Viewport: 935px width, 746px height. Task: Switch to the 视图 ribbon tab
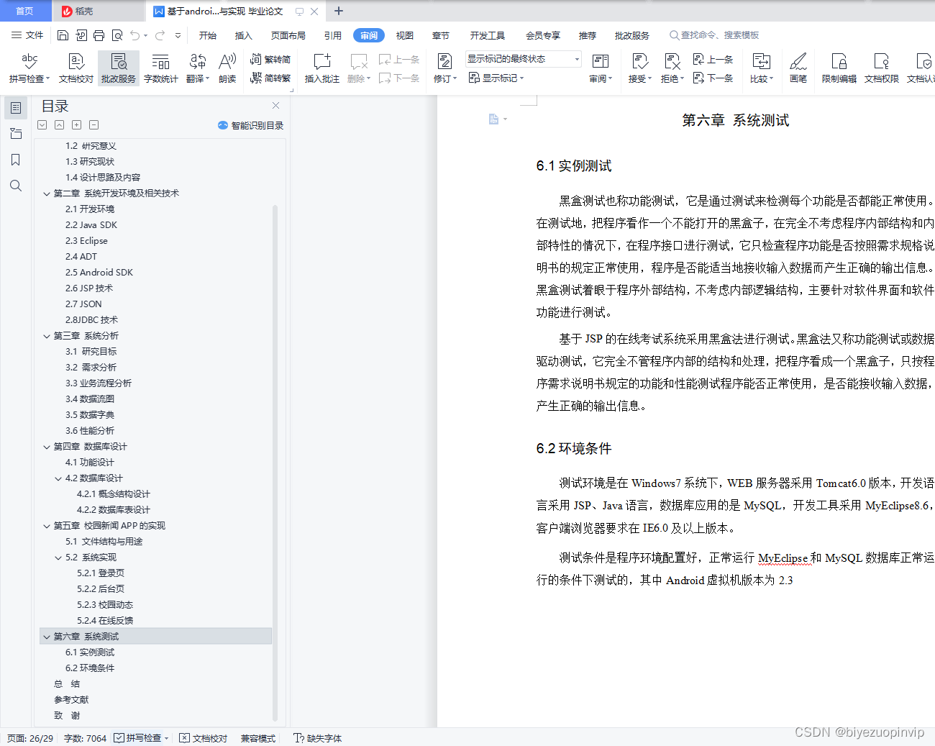(405, 35)
